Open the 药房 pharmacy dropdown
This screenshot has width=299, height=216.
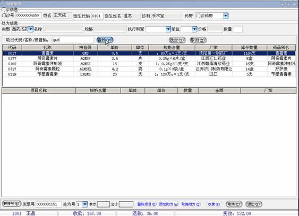pyautogui.click(x=226, y=15)
